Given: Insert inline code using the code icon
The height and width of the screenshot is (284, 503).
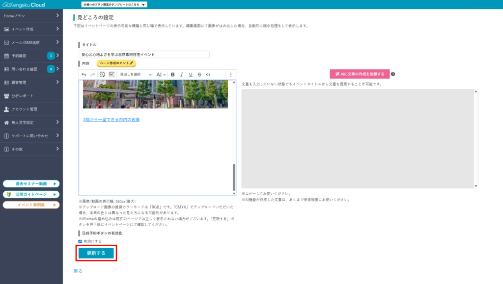Looking at the screenshot, I should click(x=208, y=75).
